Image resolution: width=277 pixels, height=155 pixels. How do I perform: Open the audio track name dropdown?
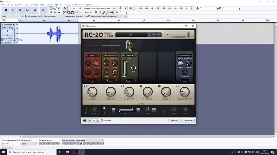coord(9,24)
